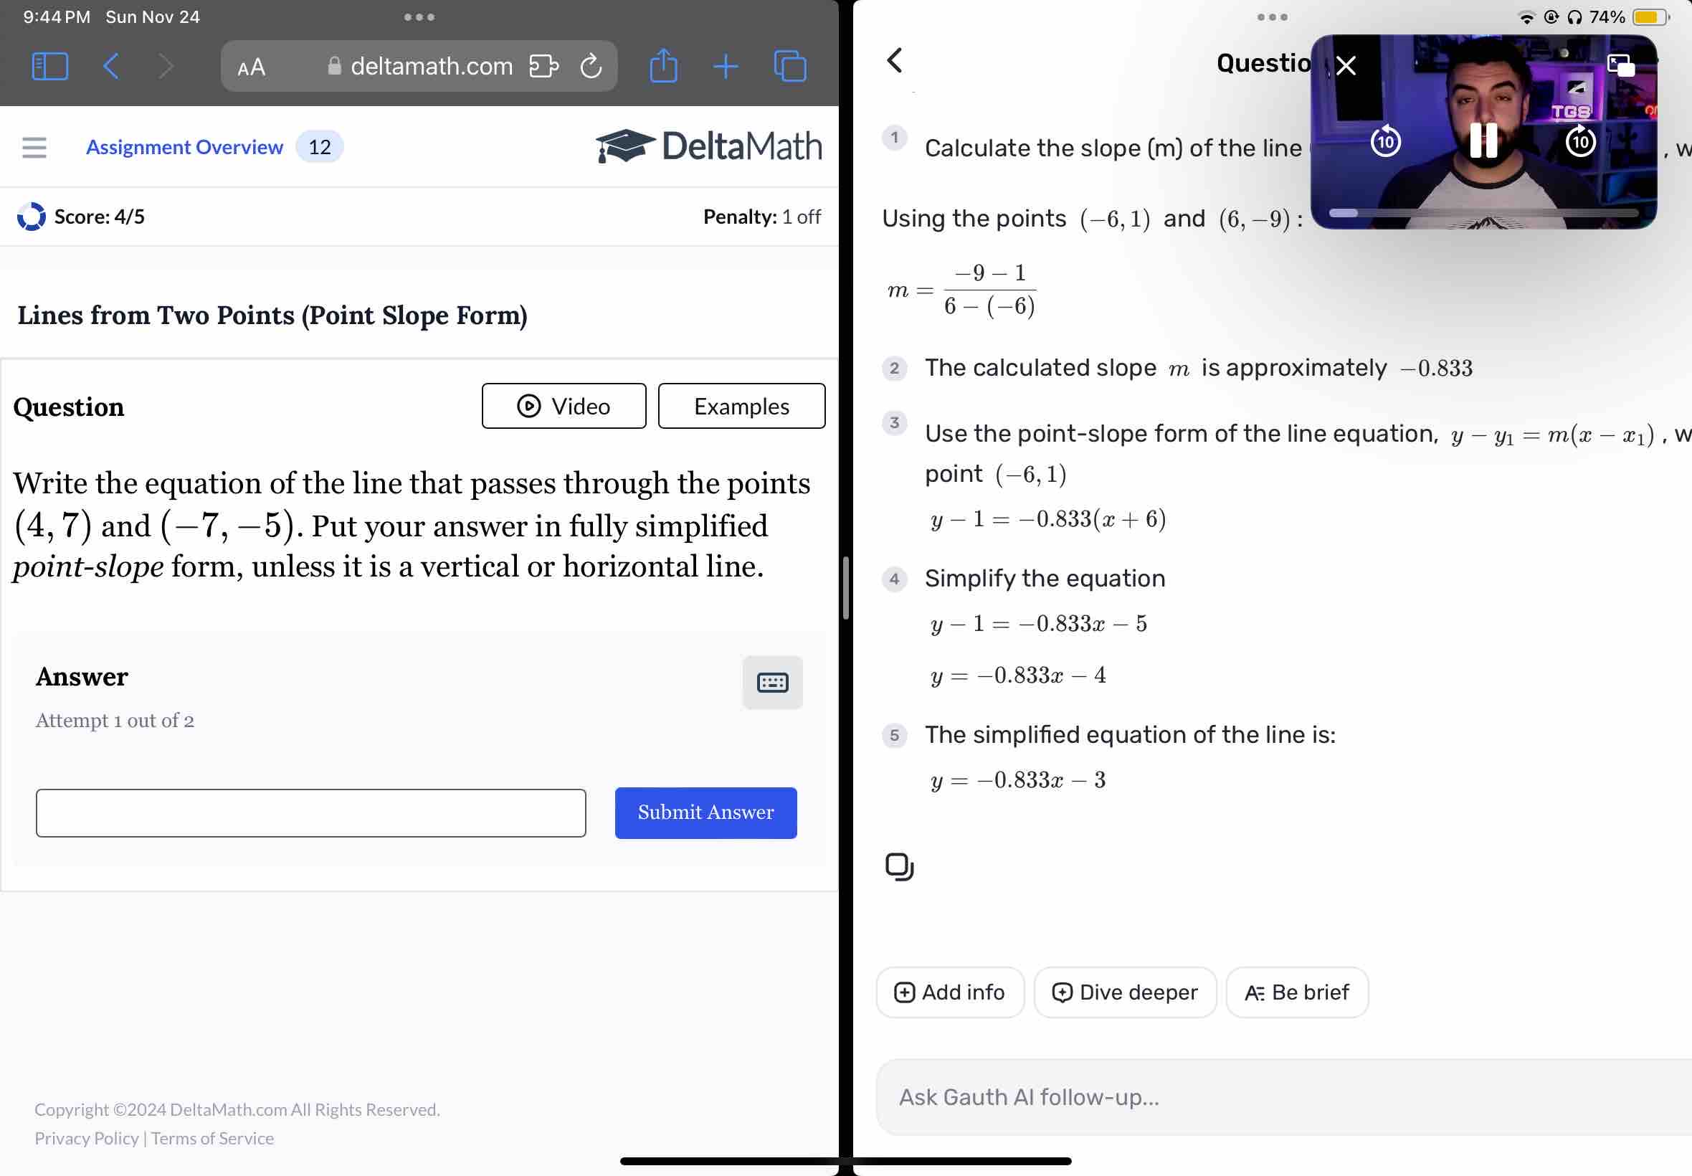Open the extensions puzzle icon in address bar
The width and height of the screenshot is (1692, 1176).
tap(543, 66)
